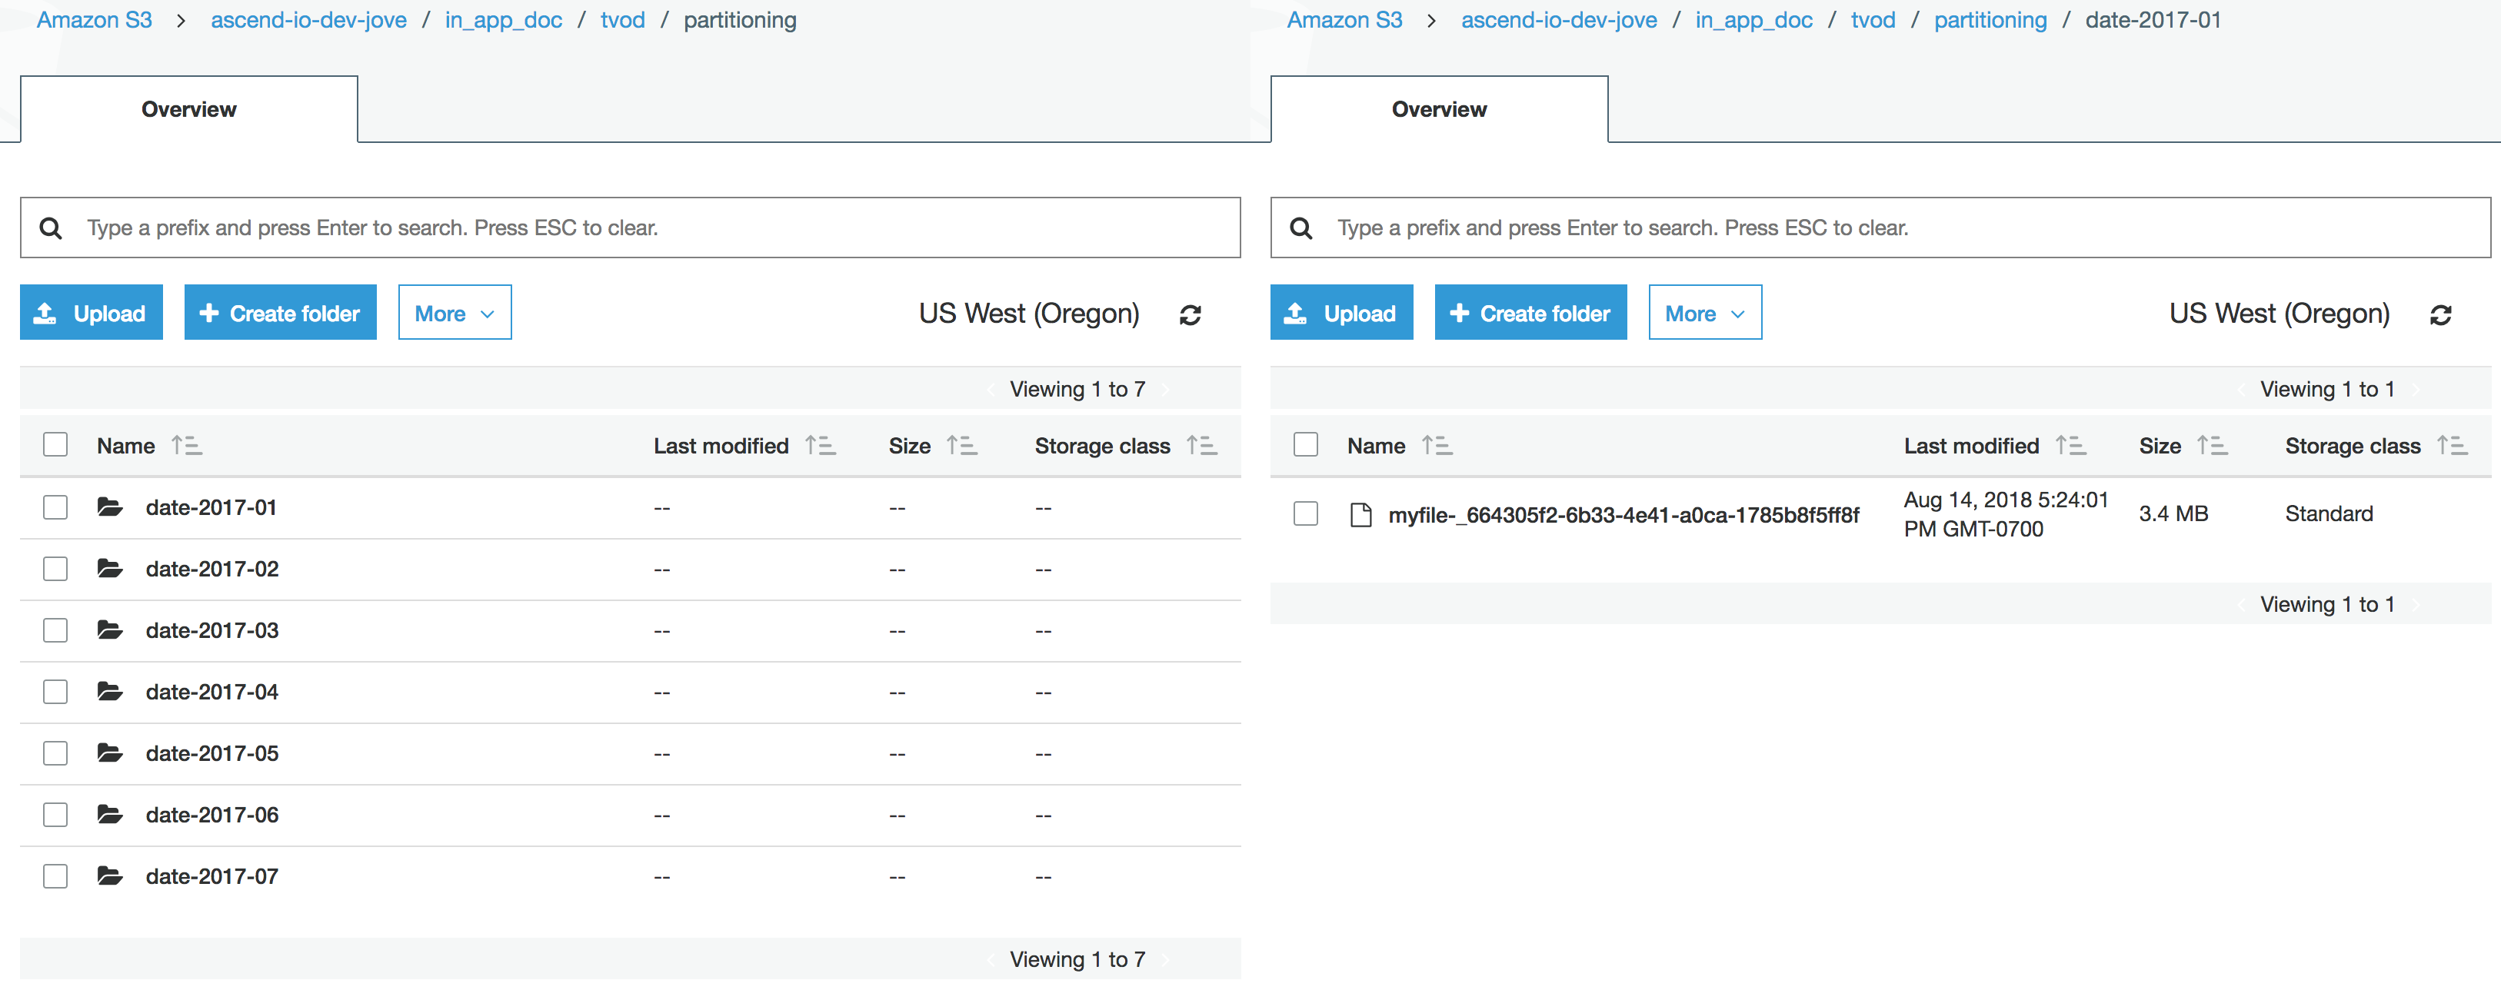The width and height of the screenshot is (2501, 990).
Task: Select the myfile object checkbox
Action: pyautogui.click(x=1306, y=513)
